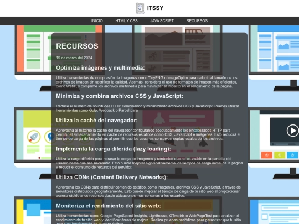Click paragraph about servidores distribuidos geográficamente
Viewport: 299px width, 224px height.
148,191
